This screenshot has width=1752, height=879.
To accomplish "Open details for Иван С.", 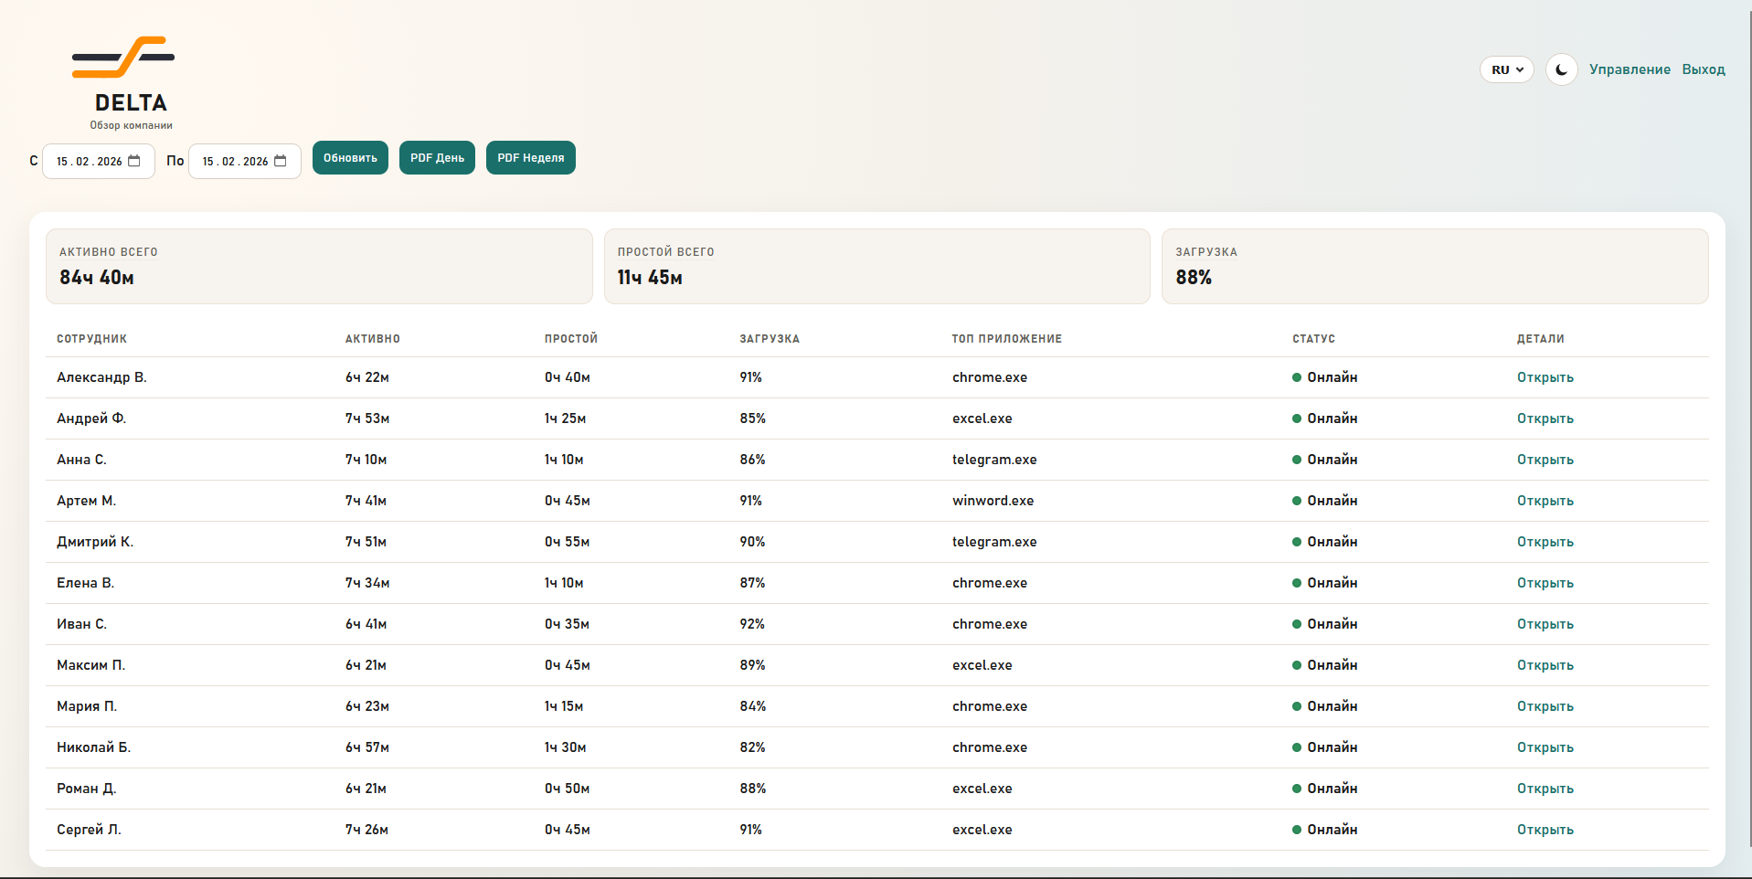I will click(x=1545, y=624).
